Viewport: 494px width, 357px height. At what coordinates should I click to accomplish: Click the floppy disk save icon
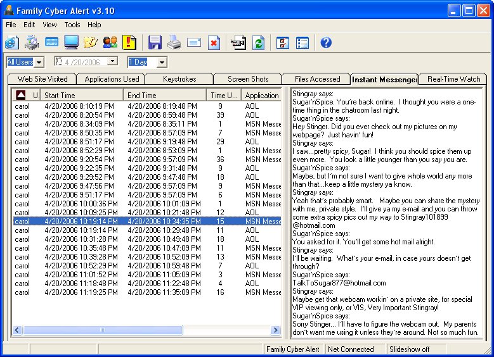pyautogui.click(x=155, y=42)
